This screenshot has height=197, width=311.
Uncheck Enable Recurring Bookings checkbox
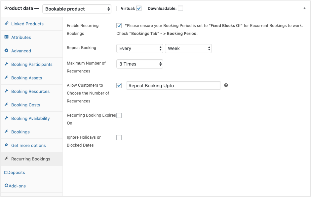119,26
